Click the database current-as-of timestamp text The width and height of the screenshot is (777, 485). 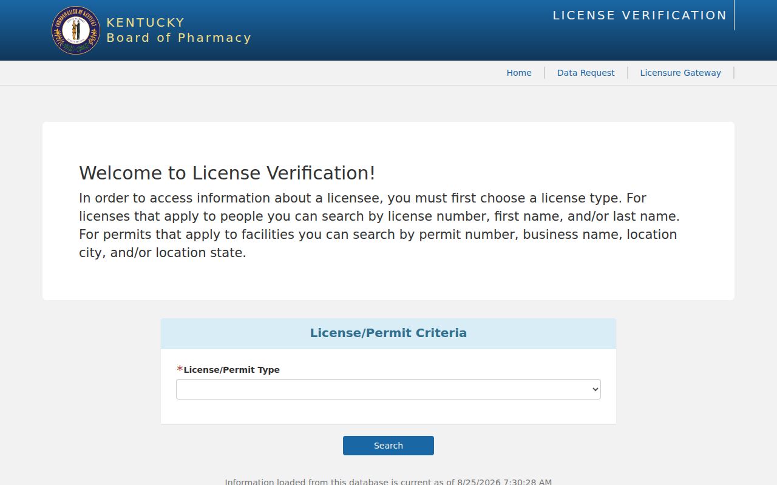[388, 481]
